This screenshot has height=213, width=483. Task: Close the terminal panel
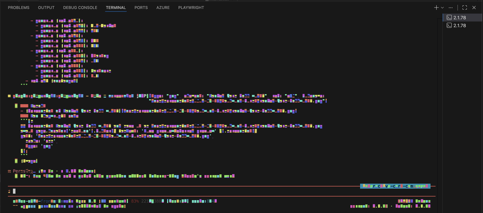(474, 8)
